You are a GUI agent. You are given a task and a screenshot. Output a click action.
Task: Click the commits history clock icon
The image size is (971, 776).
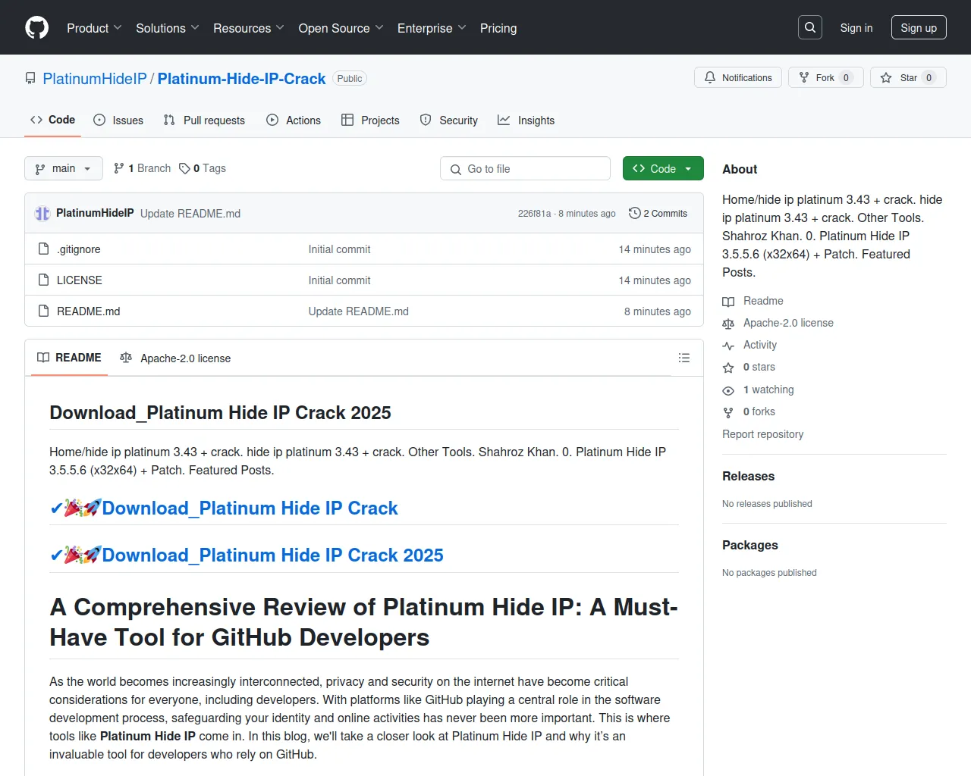point(634,214)
